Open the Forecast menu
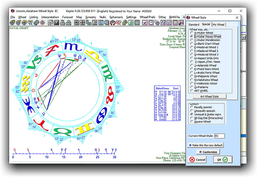The width and height of the screenshot is (257, 177). [67, 17]
